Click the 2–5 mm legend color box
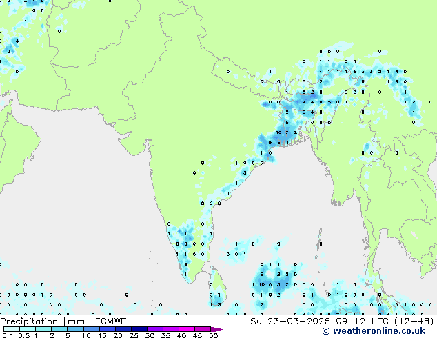The image size is (437, 338). pyautogui.click(x=59, y=329)
